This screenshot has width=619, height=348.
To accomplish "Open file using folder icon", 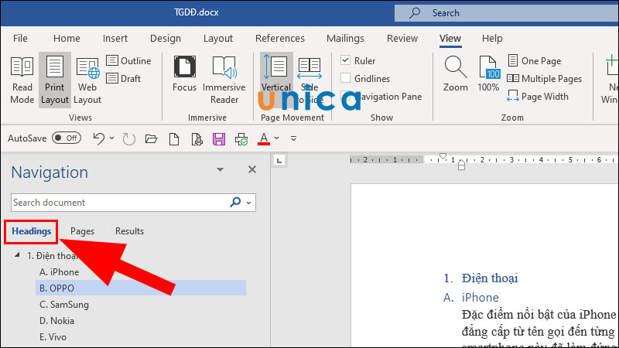I will pyautogui.click(x=151, y=138).
